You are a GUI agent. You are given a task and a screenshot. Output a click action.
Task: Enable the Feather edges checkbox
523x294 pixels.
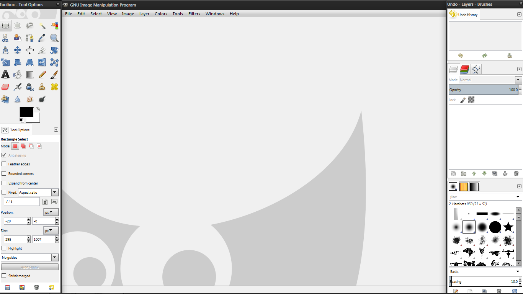[x=4, y=164]
